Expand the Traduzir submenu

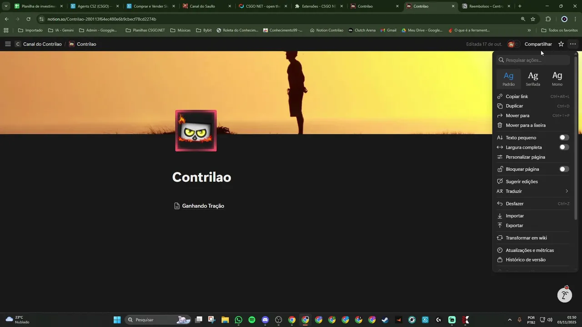tap(533, 191)
